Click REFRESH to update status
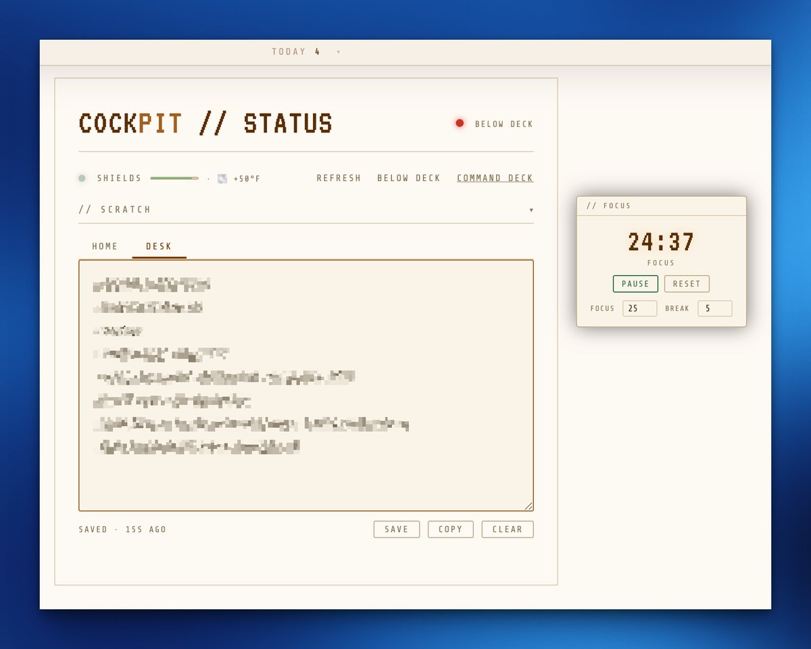 tap(339, 178)
